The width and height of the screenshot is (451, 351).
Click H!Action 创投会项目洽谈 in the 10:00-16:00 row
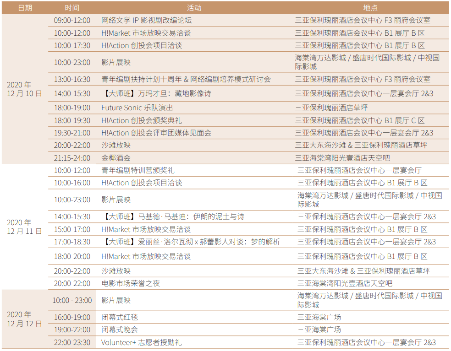click(x=142, y=183)
